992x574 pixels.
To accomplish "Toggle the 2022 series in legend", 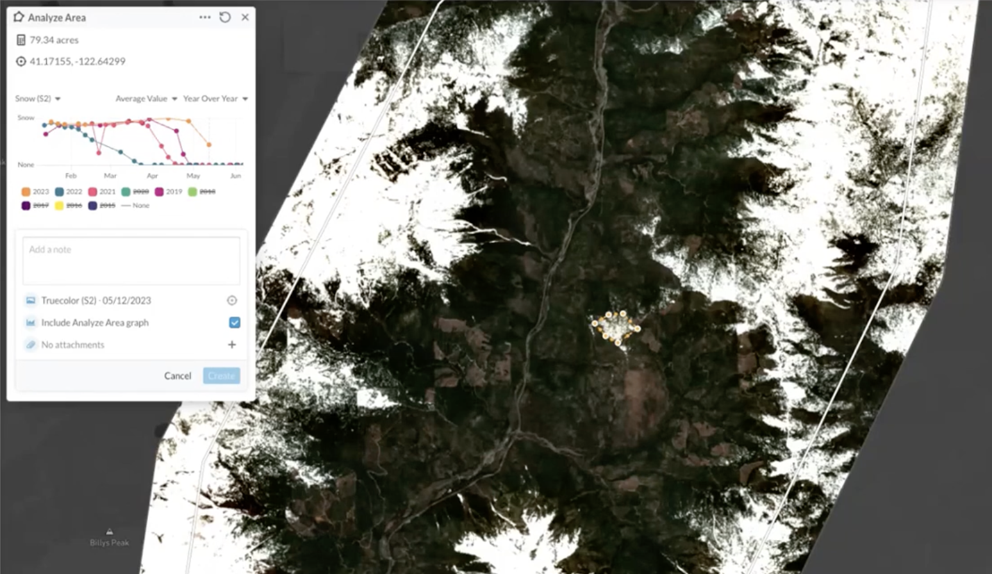I will tap(69, 192).
